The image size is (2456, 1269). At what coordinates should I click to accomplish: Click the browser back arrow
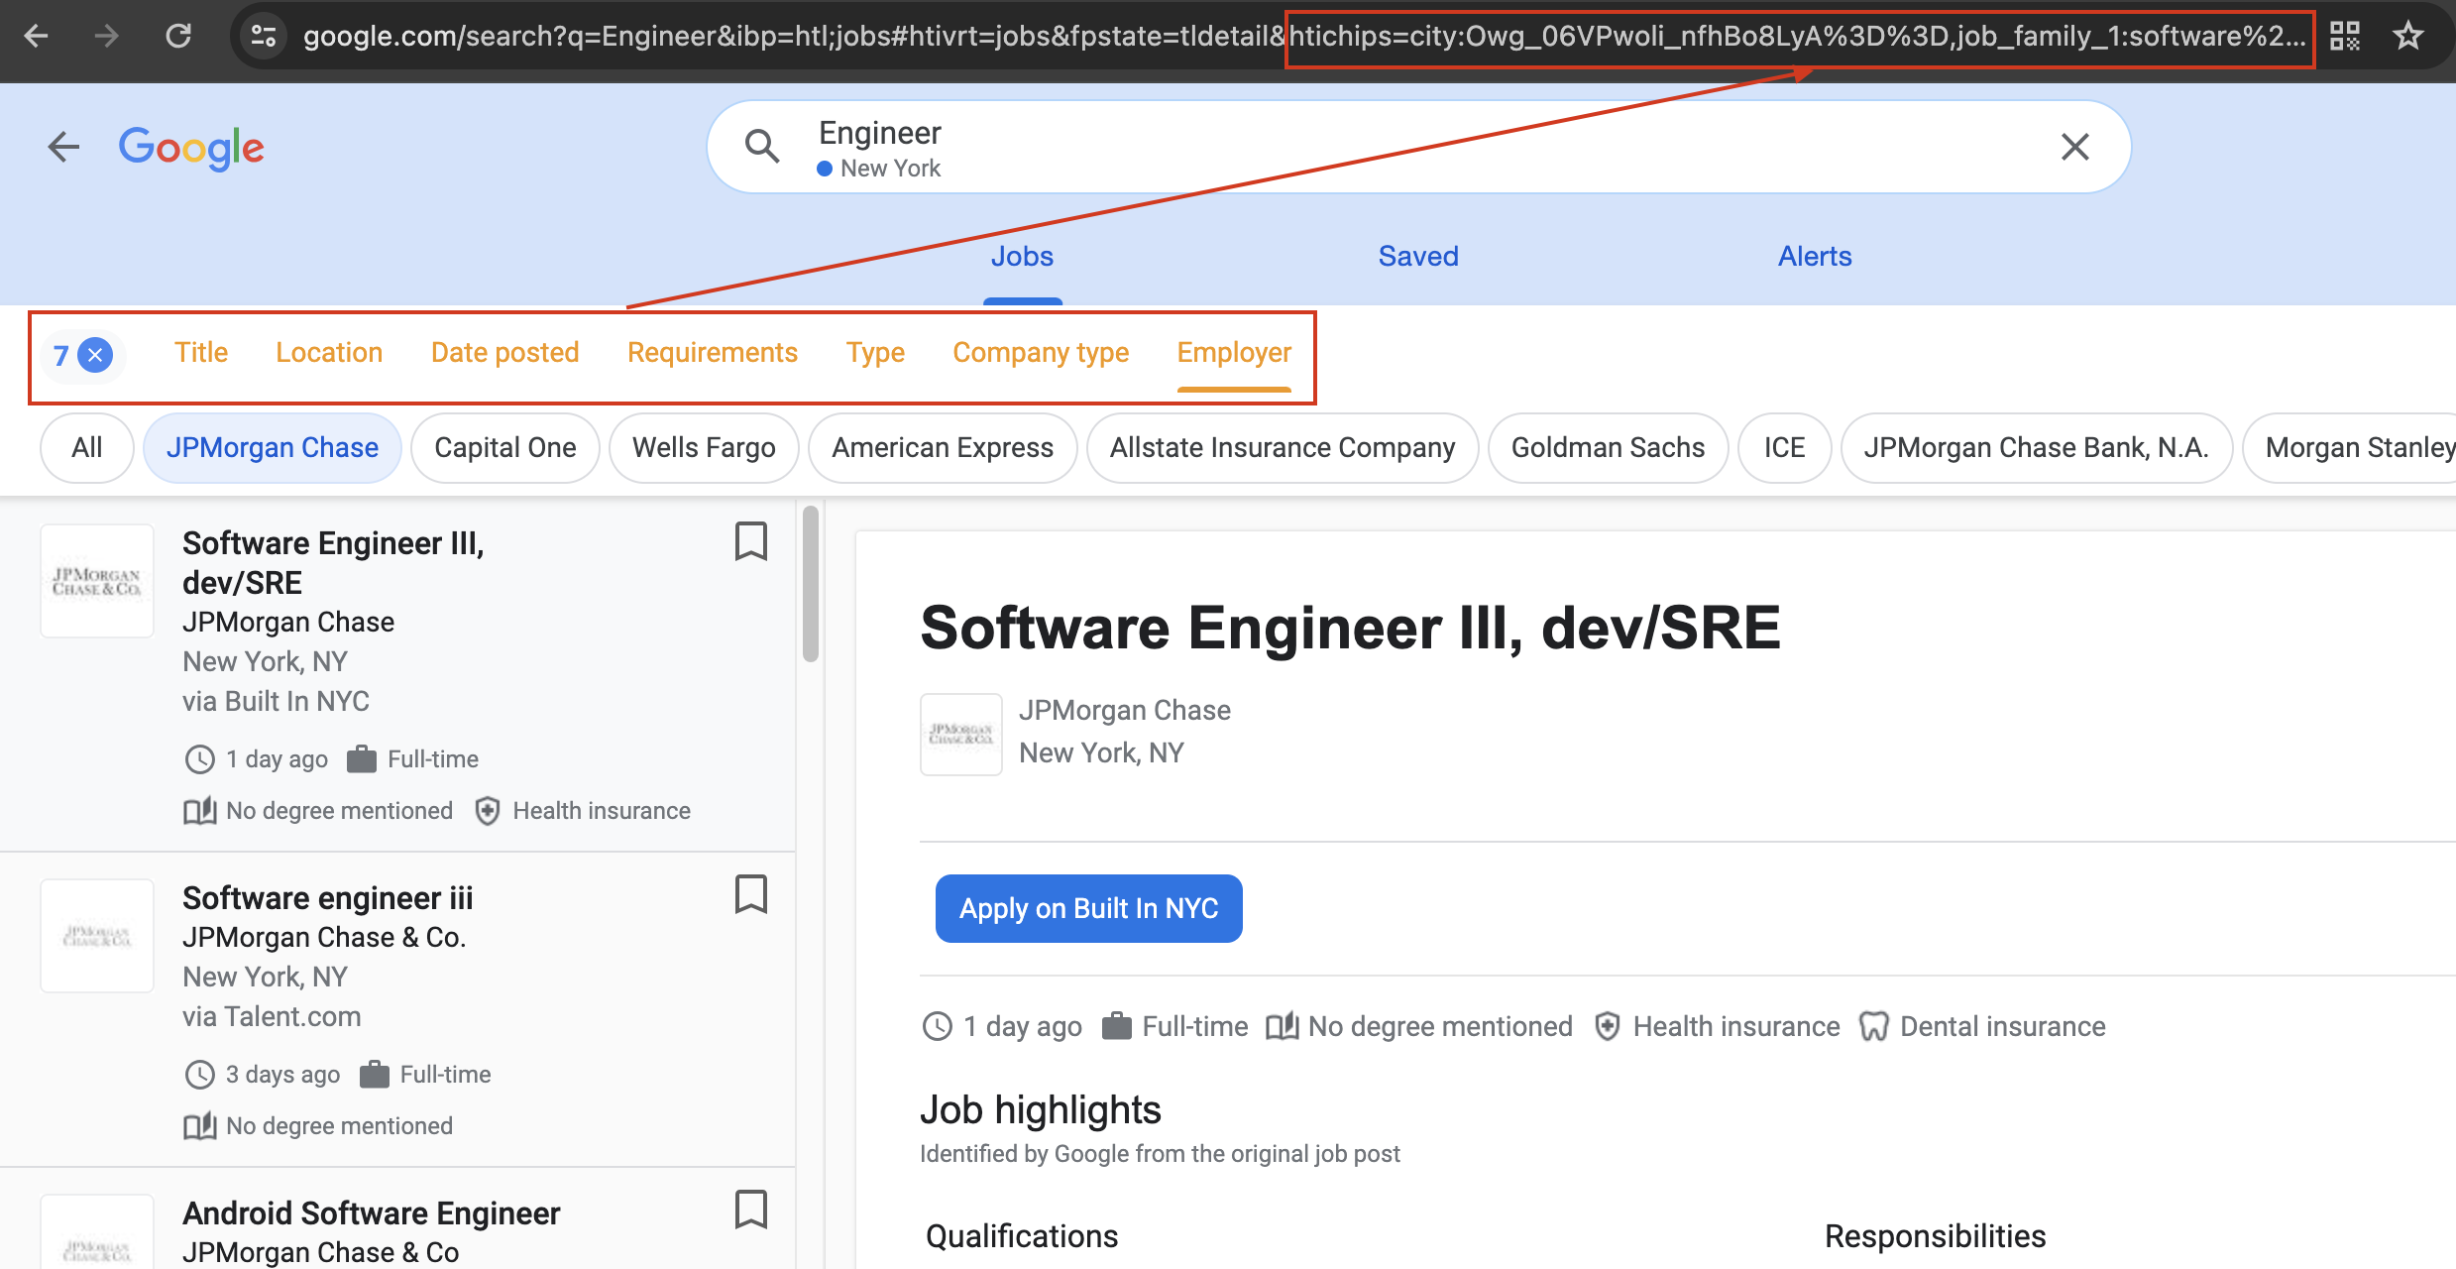(37, 37)
